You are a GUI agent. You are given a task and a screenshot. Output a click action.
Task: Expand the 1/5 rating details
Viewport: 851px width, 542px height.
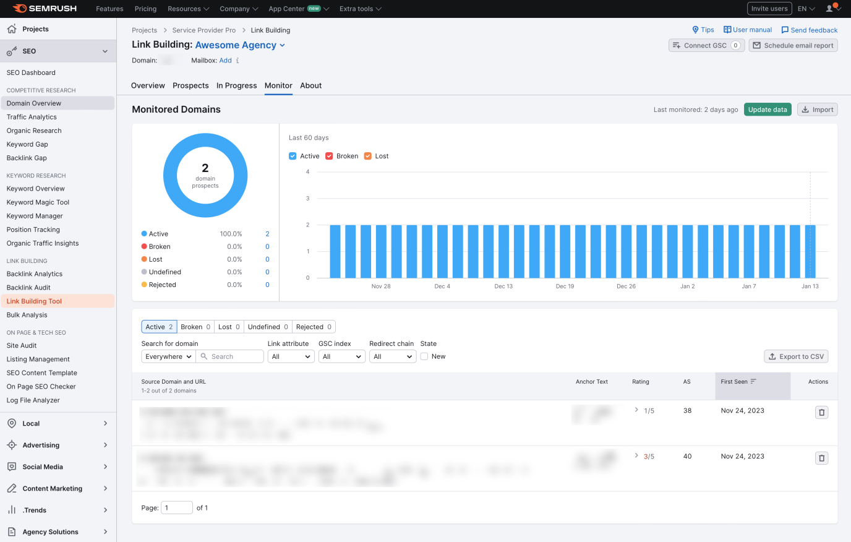click(x=636, y=410)
